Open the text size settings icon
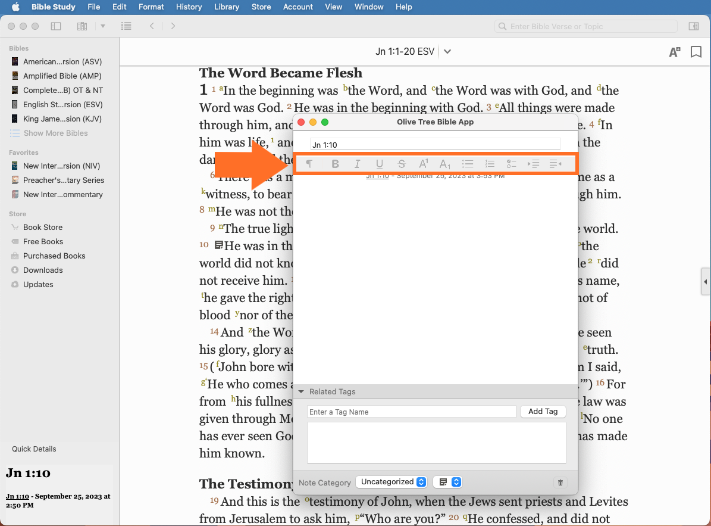The width and height of the screenshot is (711, 526). 674,52
